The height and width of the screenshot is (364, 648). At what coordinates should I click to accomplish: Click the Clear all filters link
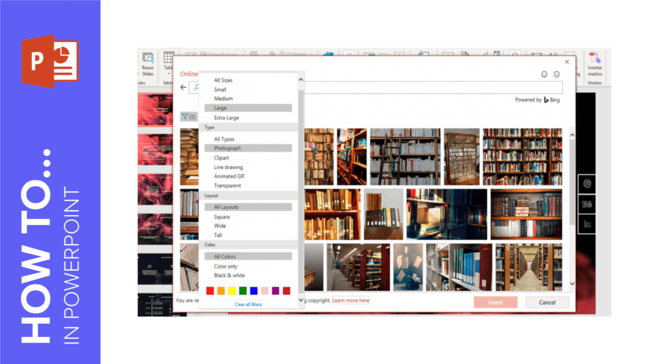[x=248, y=304]
